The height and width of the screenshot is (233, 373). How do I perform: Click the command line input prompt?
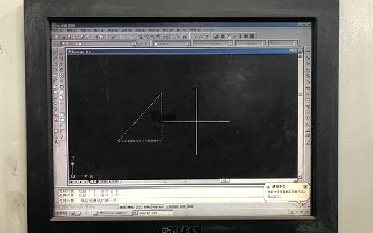coord(160,201)
